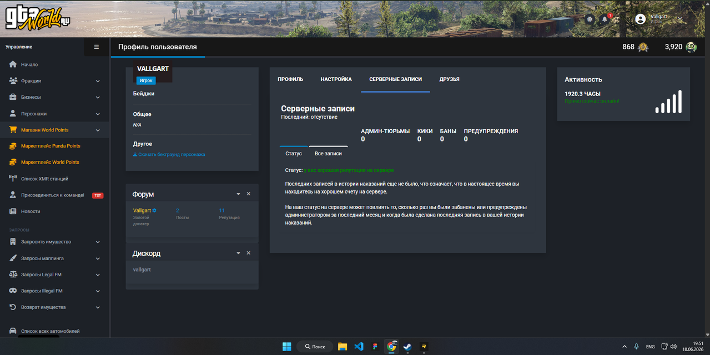
Task: Collapse the Дискорд panel with arrow
Action: point(239,253)
